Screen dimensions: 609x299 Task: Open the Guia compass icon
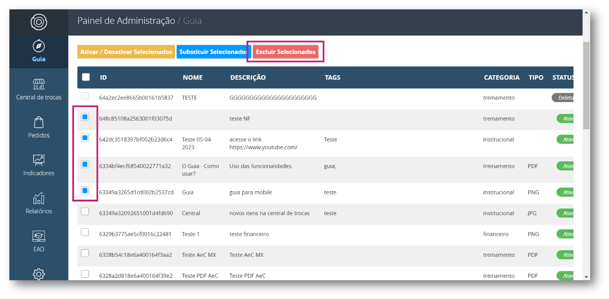(39, 46)
